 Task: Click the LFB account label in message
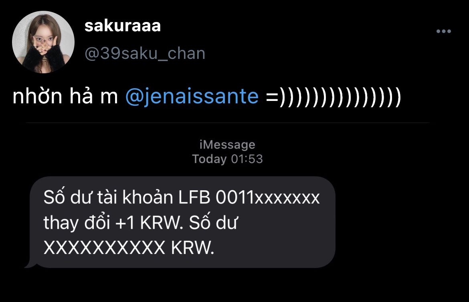click(x=194, y=197)
